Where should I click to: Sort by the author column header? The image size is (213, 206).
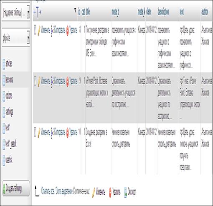pyautogui.click(x=205, y=12)
